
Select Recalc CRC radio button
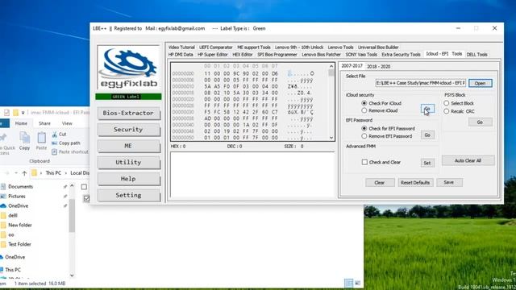pos(446,111)
